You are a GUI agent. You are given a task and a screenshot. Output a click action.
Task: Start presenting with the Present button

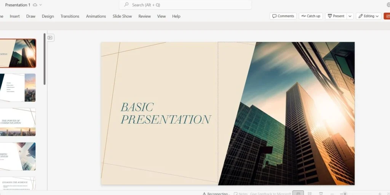point(336,16)
